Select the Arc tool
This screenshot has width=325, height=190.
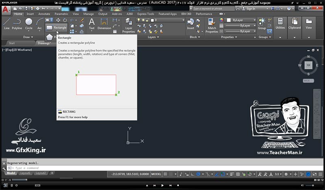click(x=39, y=24)
